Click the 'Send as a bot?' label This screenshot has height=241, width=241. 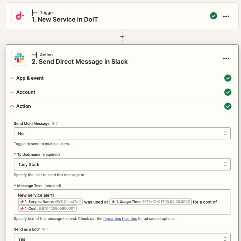pos(27,229)
